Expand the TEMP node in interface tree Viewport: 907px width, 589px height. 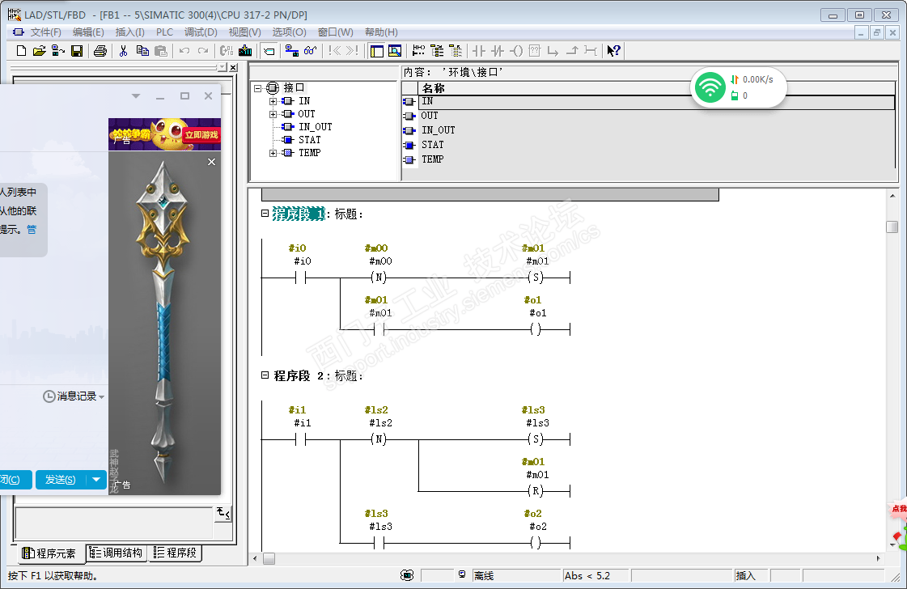[x=273, y=153]
